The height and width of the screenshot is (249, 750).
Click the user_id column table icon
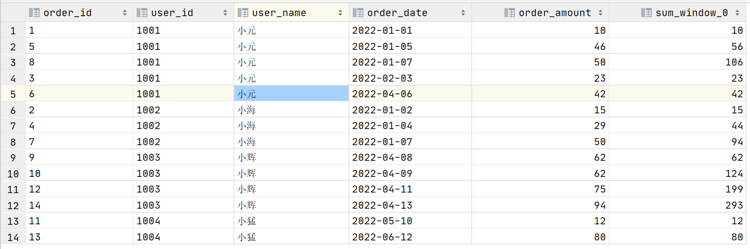(142, 13)
